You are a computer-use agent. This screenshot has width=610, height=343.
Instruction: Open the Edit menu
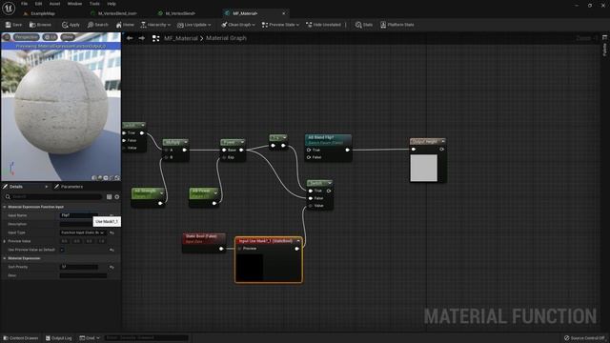(x=38, y=4)
